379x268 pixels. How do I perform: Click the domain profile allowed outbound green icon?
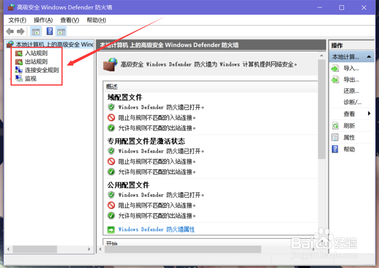[x=111, y=128]
